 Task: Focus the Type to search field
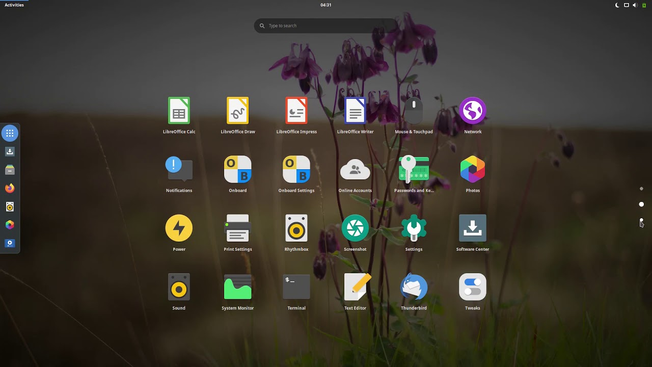(x=326, y=25)
